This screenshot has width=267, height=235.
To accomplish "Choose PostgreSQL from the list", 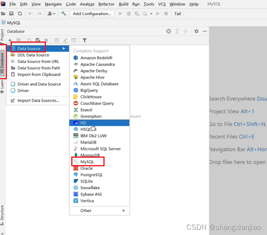I will click(99, 175).
